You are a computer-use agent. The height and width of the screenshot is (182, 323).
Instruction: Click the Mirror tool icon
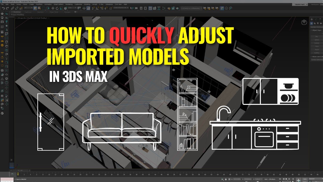click(132, 8)
